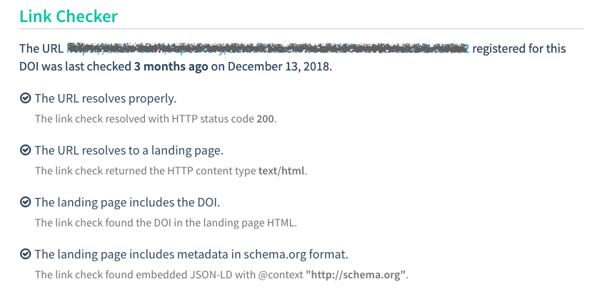Open the redacted blue URL link
The height and width of the screenshot is (294, 592).
pos(268,48)
